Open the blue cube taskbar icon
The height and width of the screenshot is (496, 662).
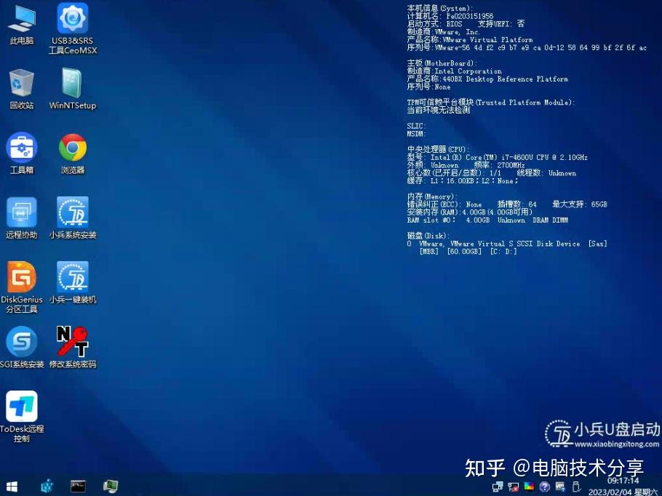coord(47,487)
